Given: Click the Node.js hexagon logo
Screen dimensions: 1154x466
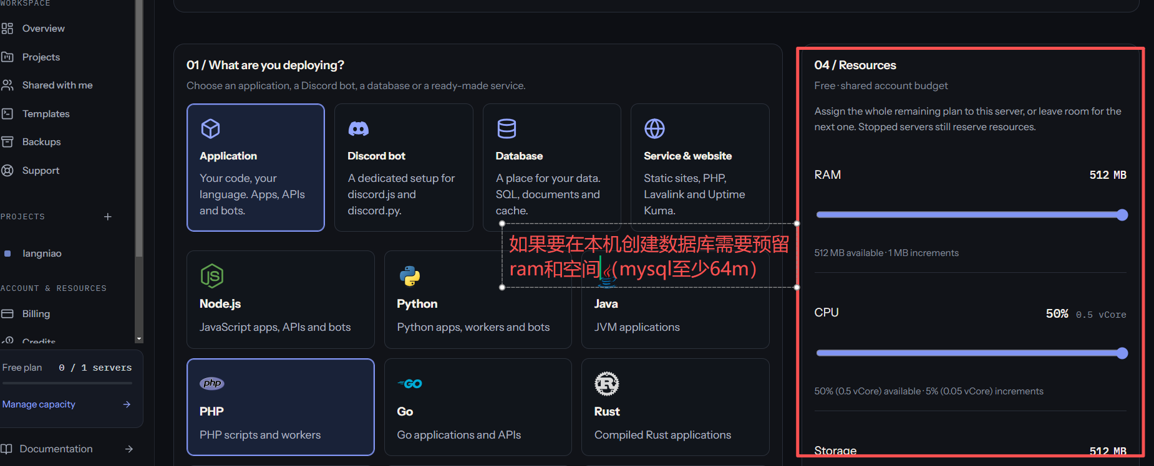Looking at the screenshot, I should pyautogui.click(x=212, y=276).
